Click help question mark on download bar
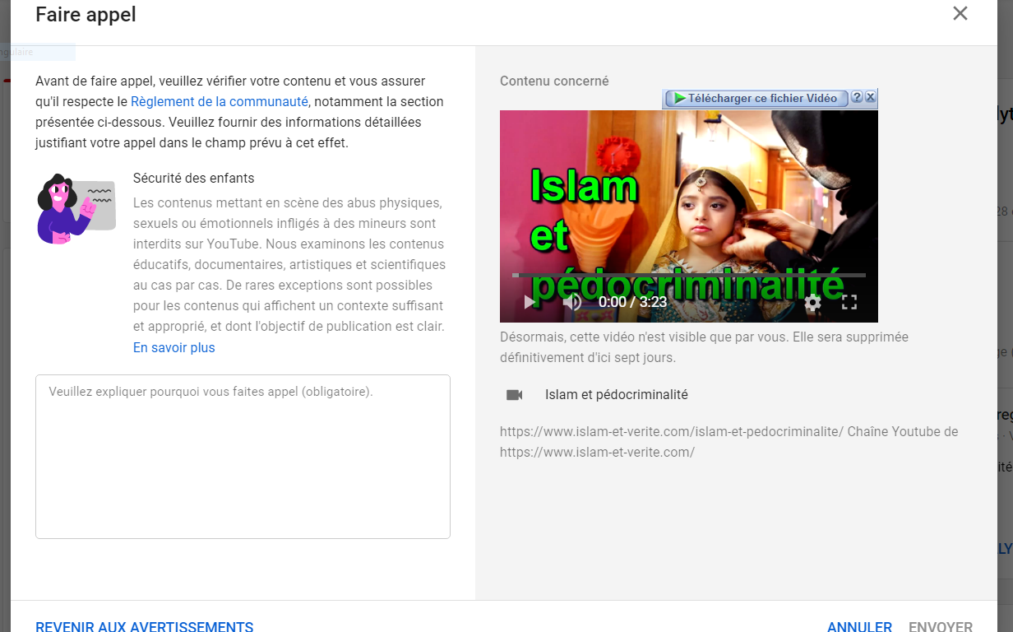 [857, 97]
